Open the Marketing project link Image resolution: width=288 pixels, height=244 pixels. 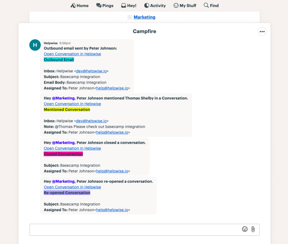coord(144,17)
